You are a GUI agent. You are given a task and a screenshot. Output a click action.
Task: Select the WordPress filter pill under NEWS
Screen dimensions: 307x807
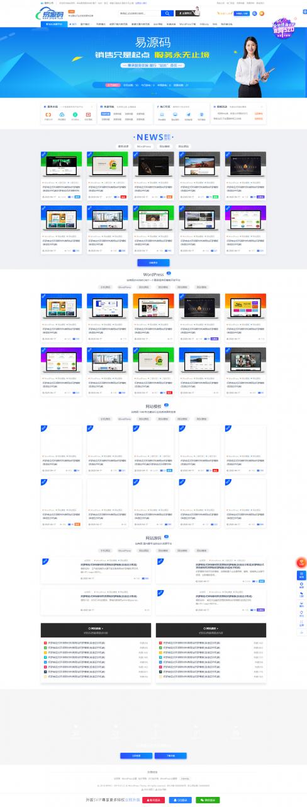coord(144,146)
